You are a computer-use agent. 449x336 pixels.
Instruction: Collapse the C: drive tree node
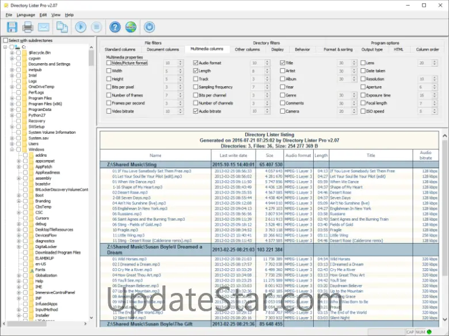coord(5,47)
